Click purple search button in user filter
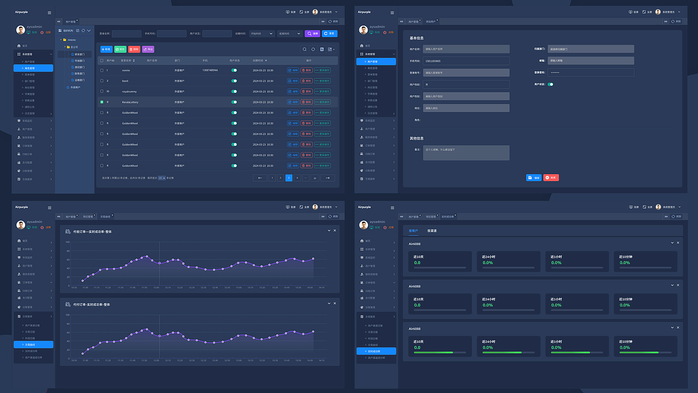Viewport: 698px width, 393px height. coord(312,34)
